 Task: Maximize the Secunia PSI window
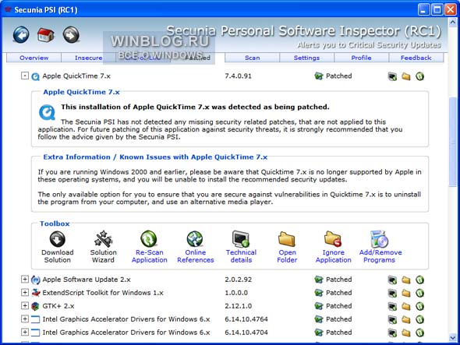pos(437,9)
